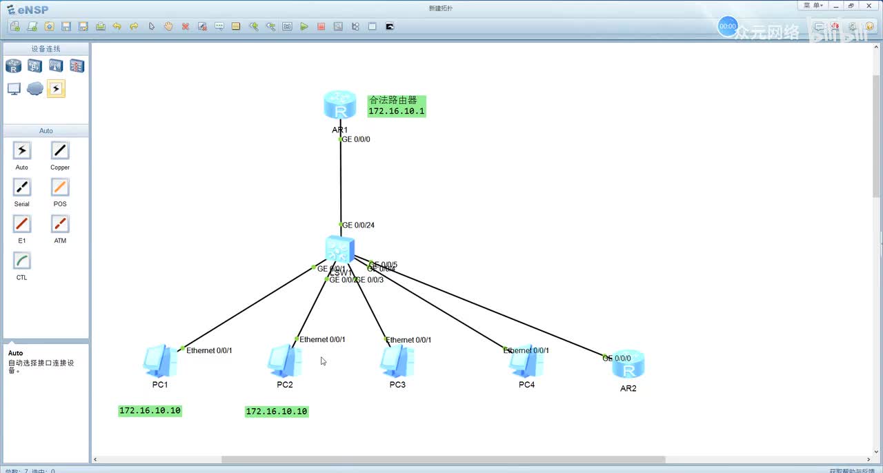The width and height of the screenshot is (883, 473).
Task: Click the 172.16.10.10 label under PC1
Action: [150, 411]
